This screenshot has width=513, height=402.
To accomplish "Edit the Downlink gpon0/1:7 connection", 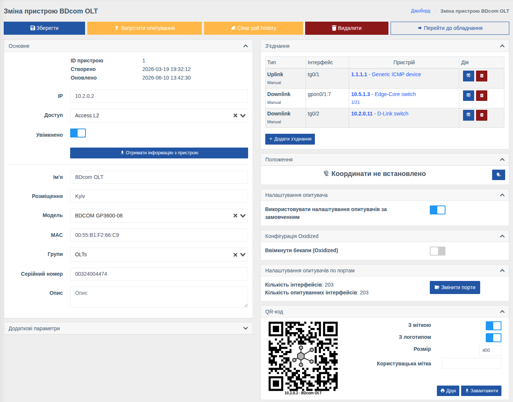I will coord(469,96).
